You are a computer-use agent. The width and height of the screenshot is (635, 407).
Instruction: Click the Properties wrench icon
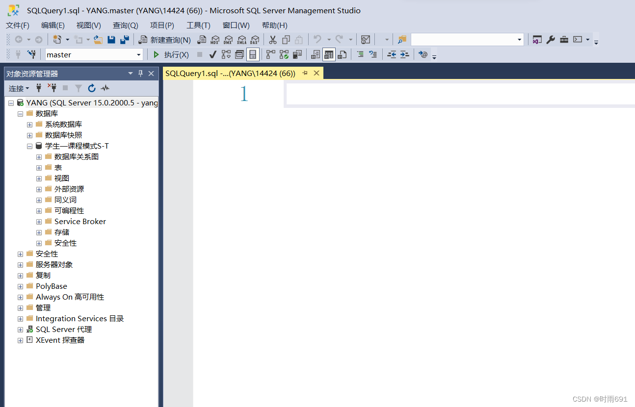551,40
